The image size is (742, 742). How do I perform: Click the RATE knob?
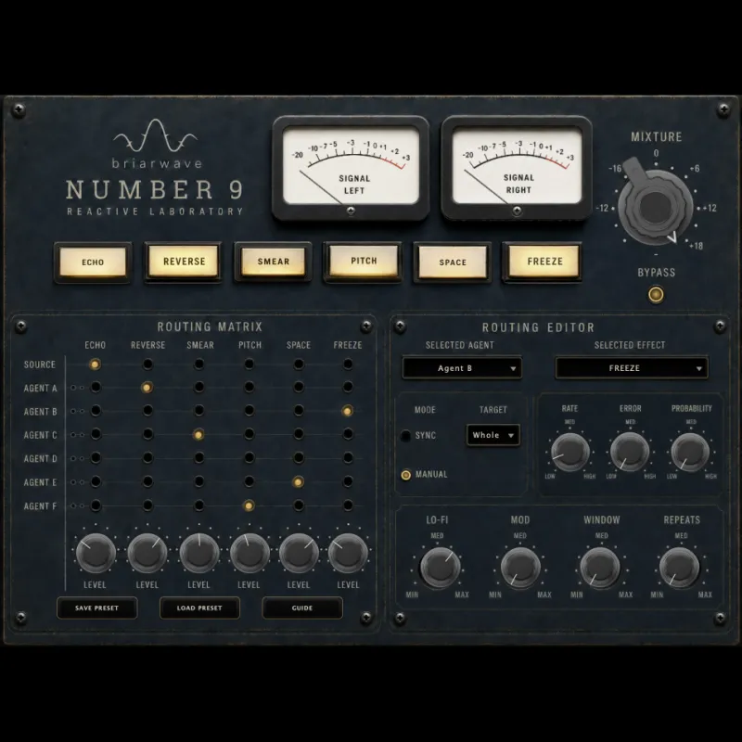pyautogui.click(x=569, y=452)
